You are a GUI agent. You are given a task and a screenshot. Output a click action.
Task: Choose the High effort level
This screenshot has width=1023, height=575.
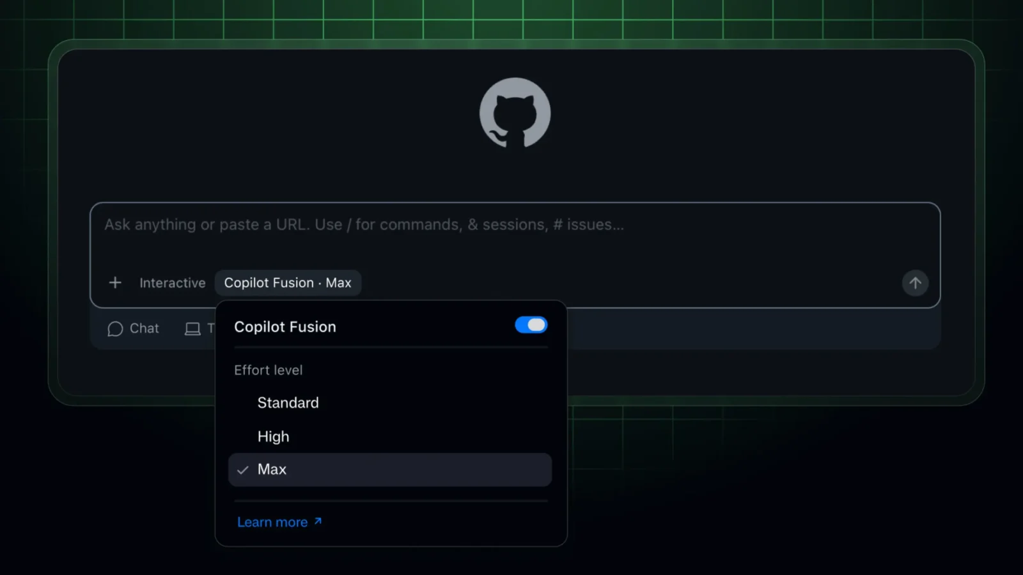(390, 436)
